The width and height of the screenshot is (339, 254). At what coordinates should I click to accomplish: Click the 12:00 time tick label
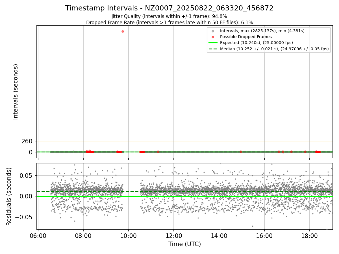[x=174, y=235]
